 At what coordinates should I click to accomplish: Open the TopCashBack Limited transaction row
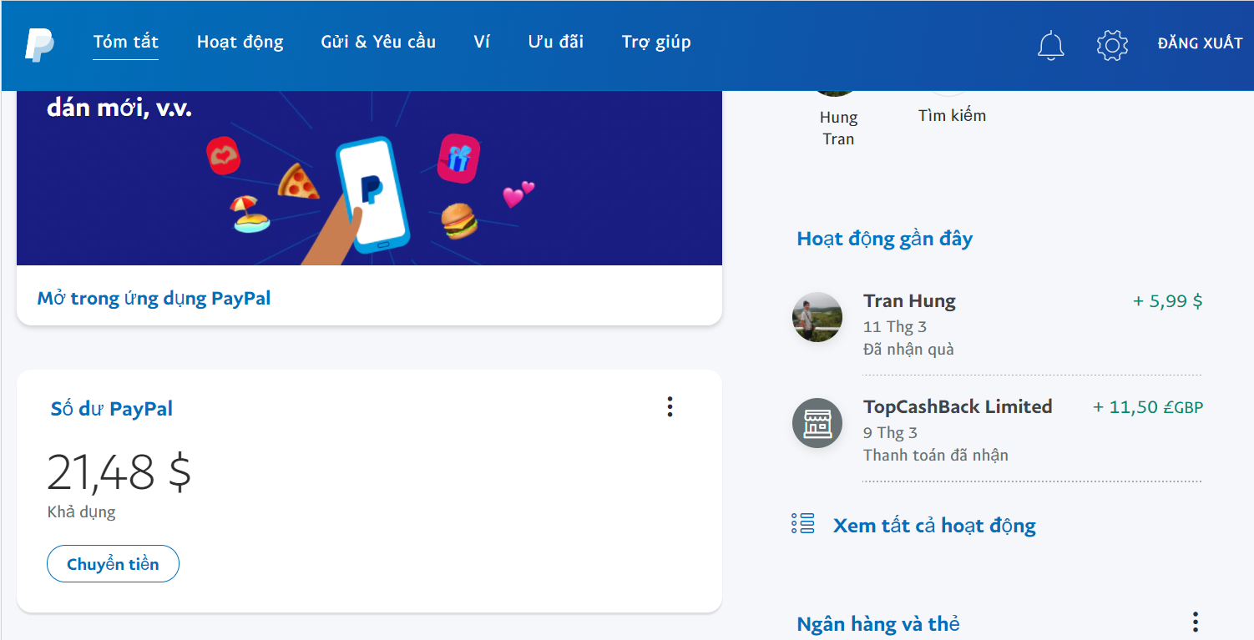[x=997, y=431]
